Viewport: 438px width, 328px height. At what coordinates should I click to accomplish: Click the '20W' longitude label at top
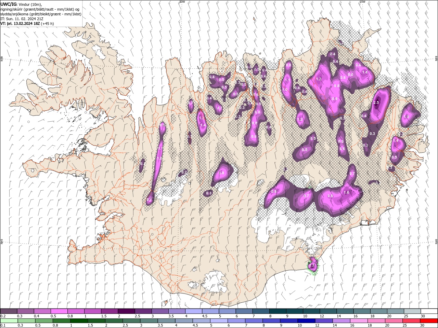point(182,2)
